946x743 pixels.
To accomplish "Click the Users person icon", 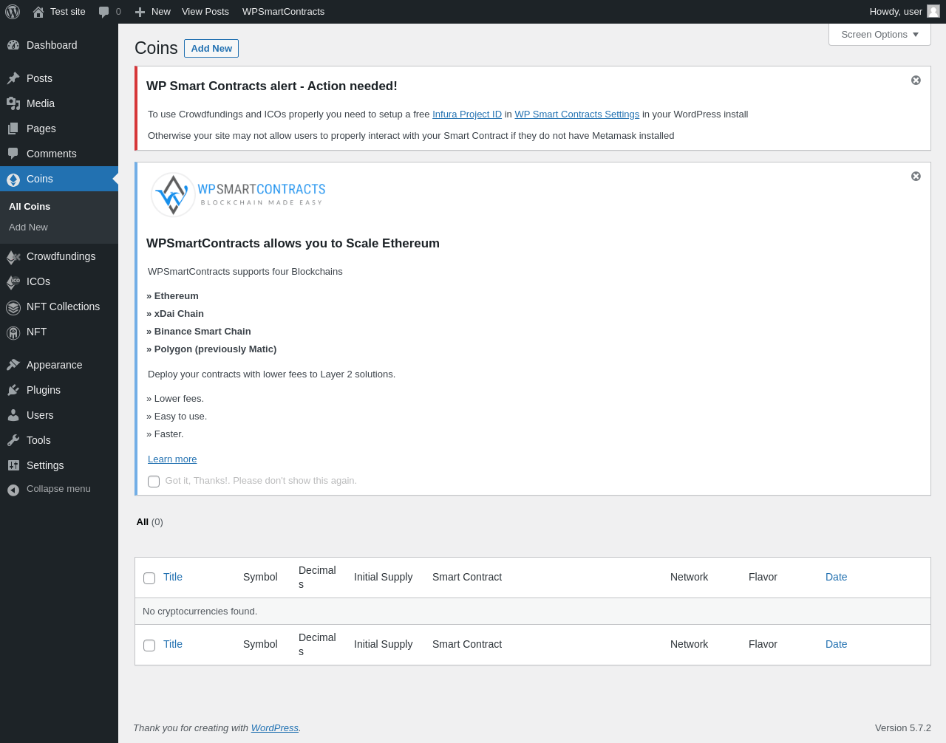I will 13,415.
